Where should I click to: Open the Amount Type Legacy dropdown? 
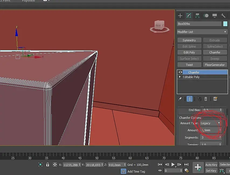(x=210, y=123)
